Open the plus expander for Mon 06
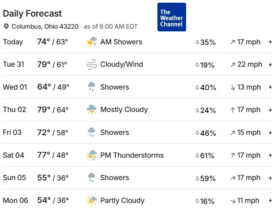Image resolution: width=278 pixels, height=211 pixels. pyautogui.click(x=270, y=201)
